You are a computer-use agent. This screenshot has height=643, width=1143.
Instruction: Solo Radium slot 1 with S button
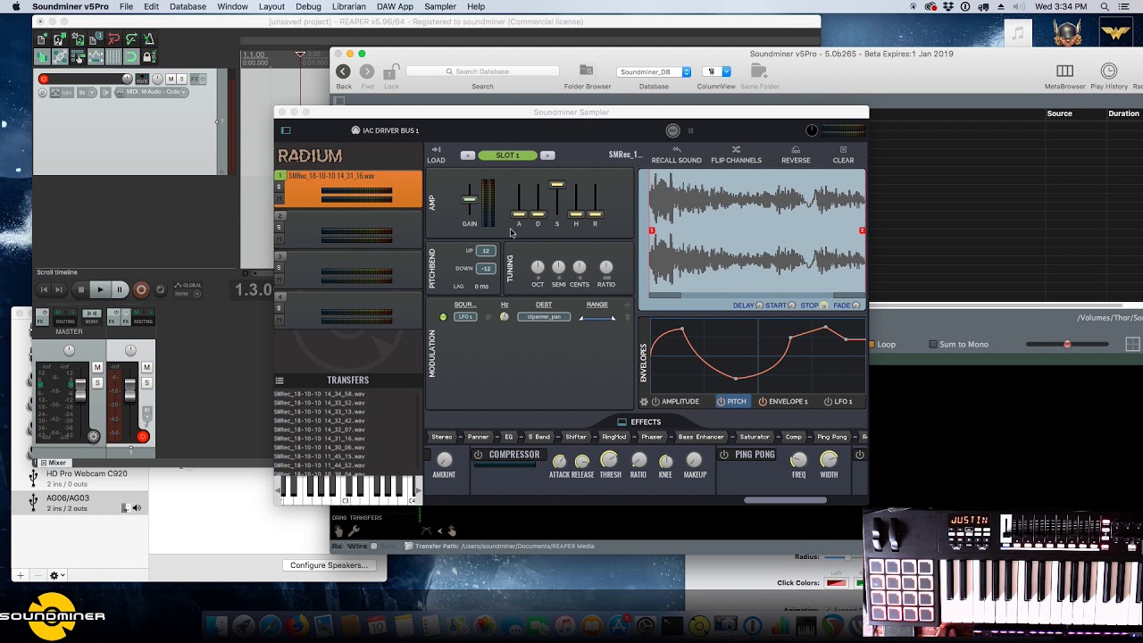tap(279, 187)
